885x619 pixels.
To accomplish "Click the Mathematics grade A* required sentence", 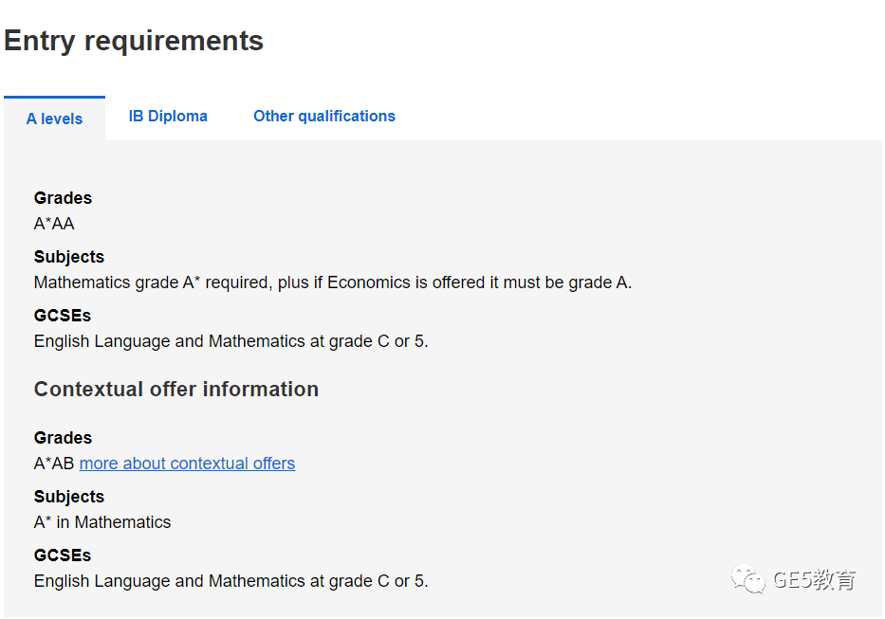I will [332, 282].
